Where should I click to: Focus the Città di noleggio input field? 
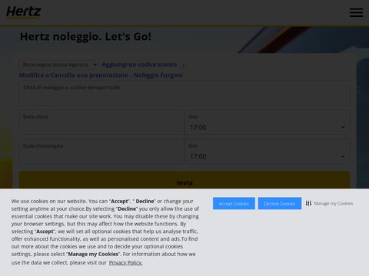tap(184, 94)
